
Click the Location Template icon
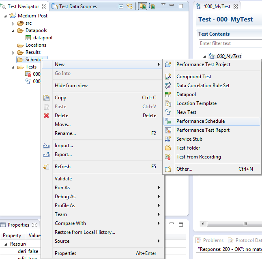(x=168, y=103)
